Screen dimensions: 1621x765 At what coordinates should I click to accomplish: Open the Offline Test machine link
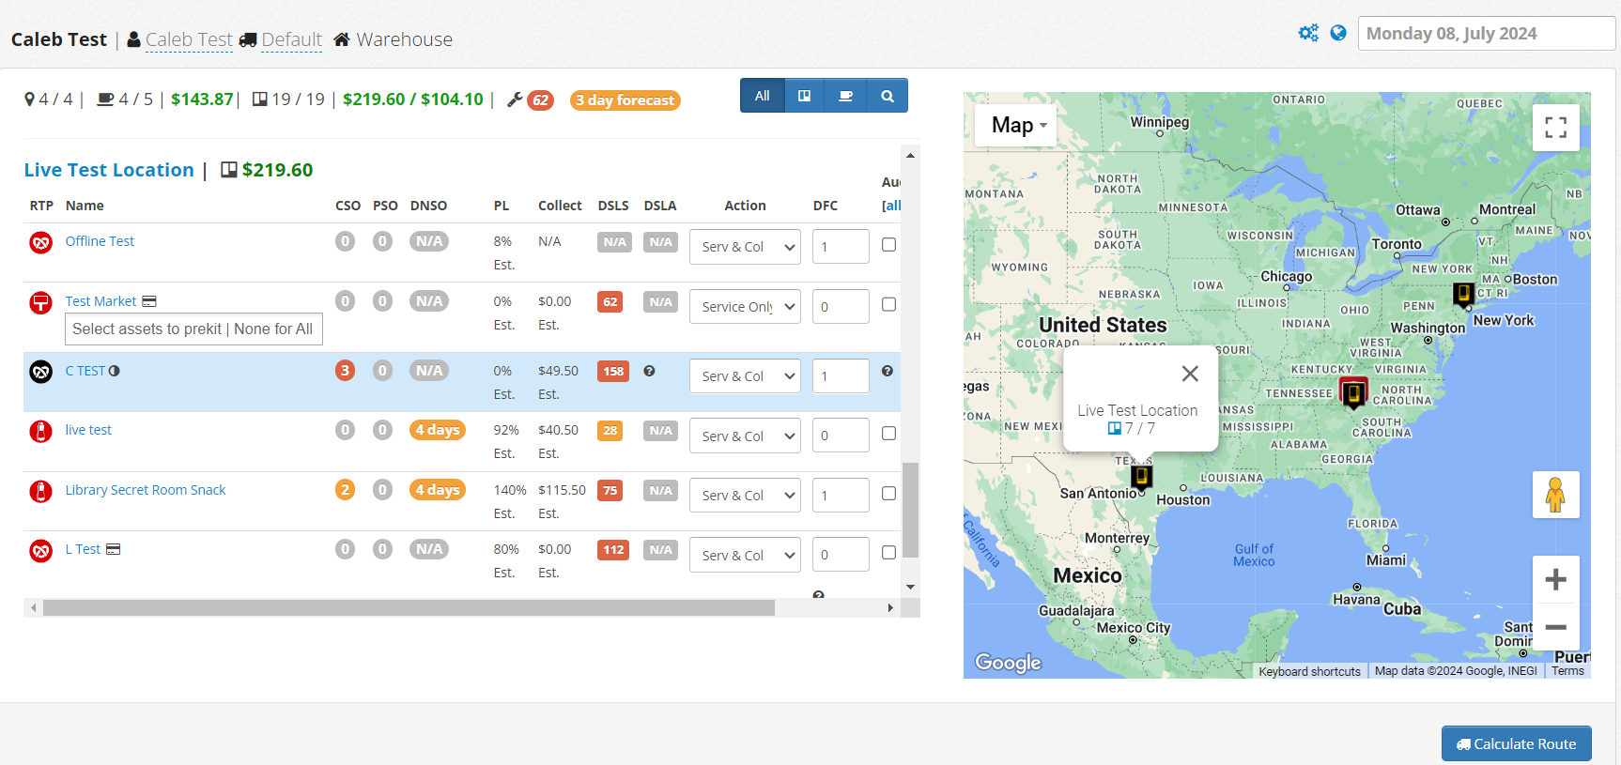[x=100, y=241]
